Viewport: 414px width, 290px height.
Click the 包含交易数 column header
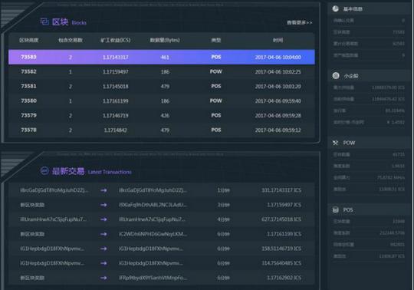click(71, 40)
